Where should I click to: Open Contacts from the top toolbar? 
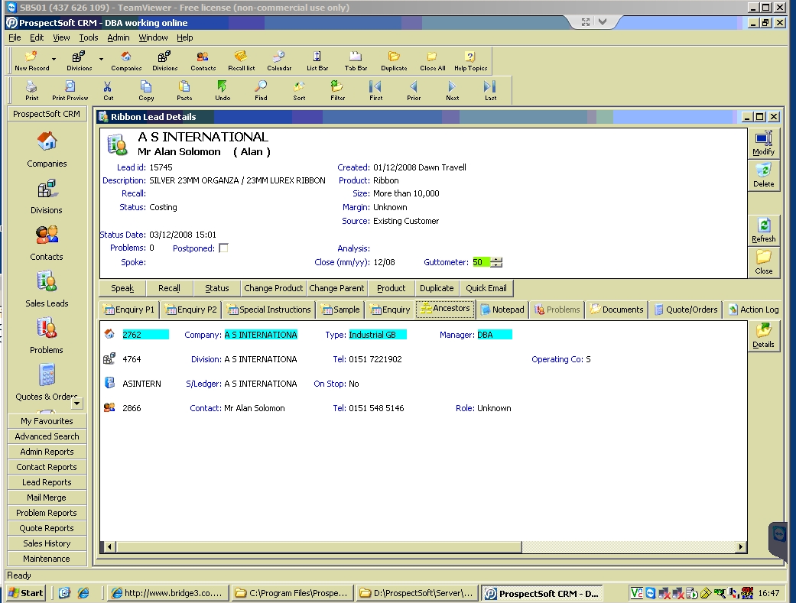click(203, 60)
